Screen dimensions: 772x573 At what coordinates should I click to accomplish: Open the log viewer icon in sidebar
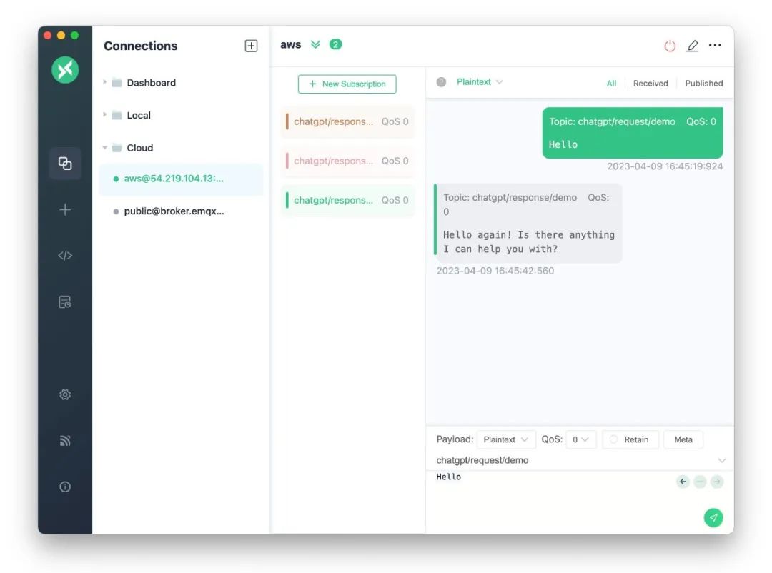[65, 302]
